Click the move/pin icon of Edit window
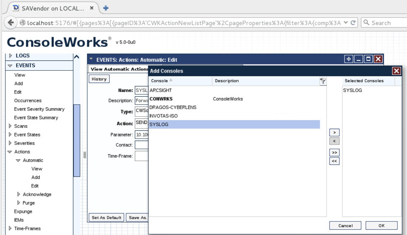 348,59
